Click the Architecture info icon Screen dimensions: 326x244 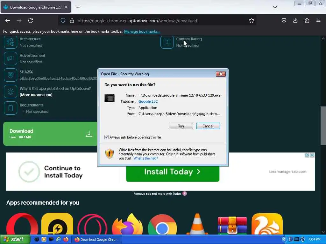click(x=11, y=42)
